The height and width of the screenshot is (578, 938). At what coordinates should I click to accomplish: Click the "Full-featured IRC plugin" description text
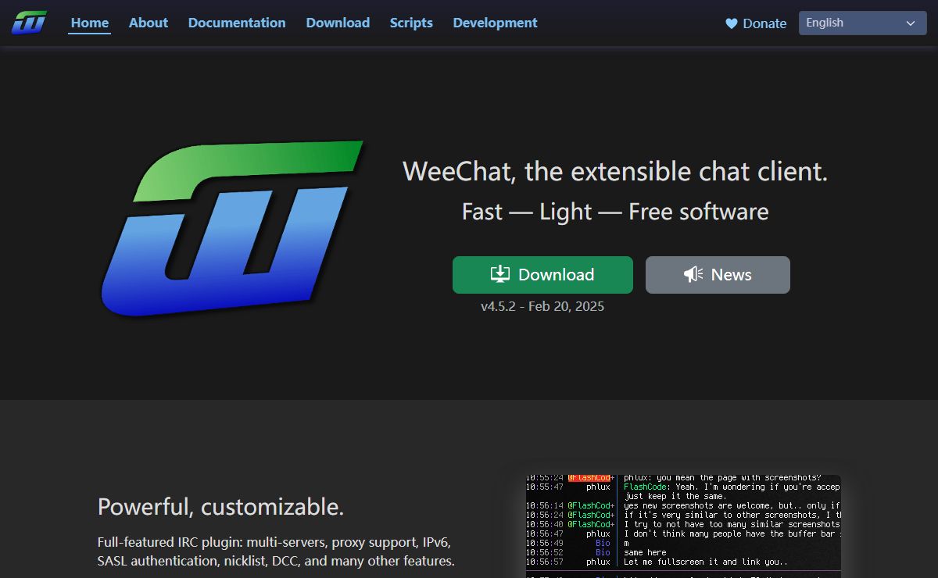[x=276, y=551]
